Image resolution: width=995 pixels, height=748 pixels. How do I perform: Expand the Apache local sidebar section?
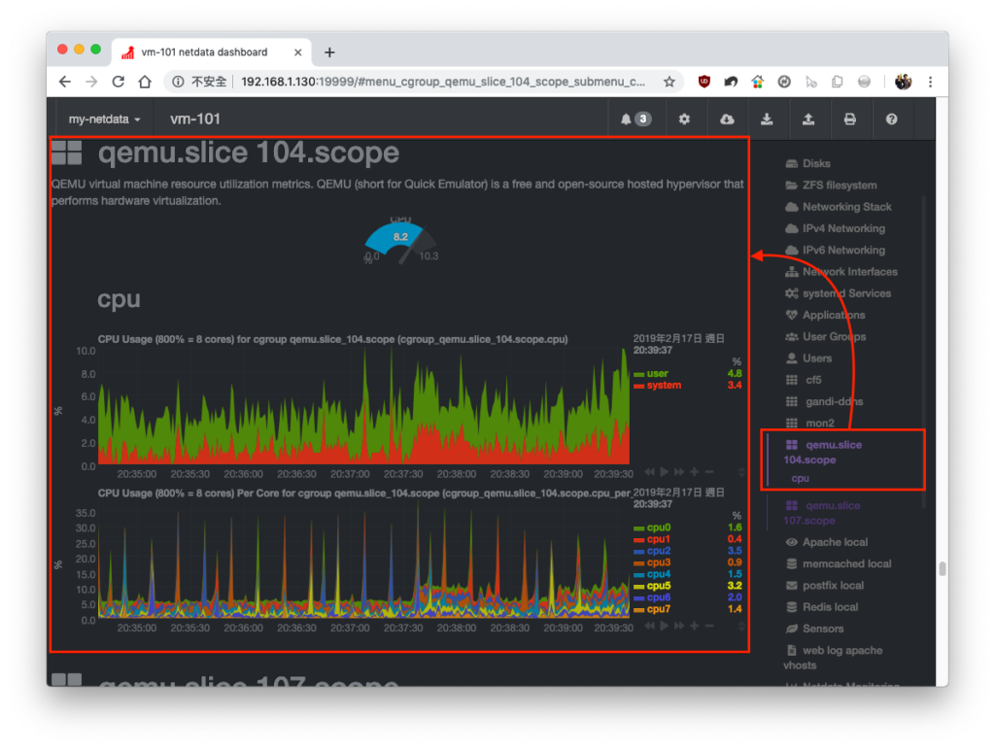(826, 542)
